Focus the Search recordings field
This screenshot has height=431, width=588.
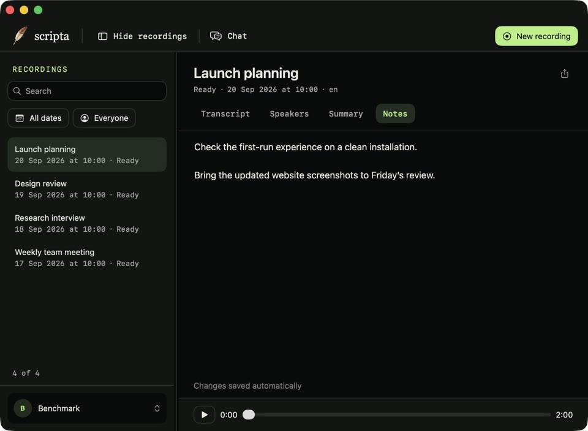[x=87, y=91]
